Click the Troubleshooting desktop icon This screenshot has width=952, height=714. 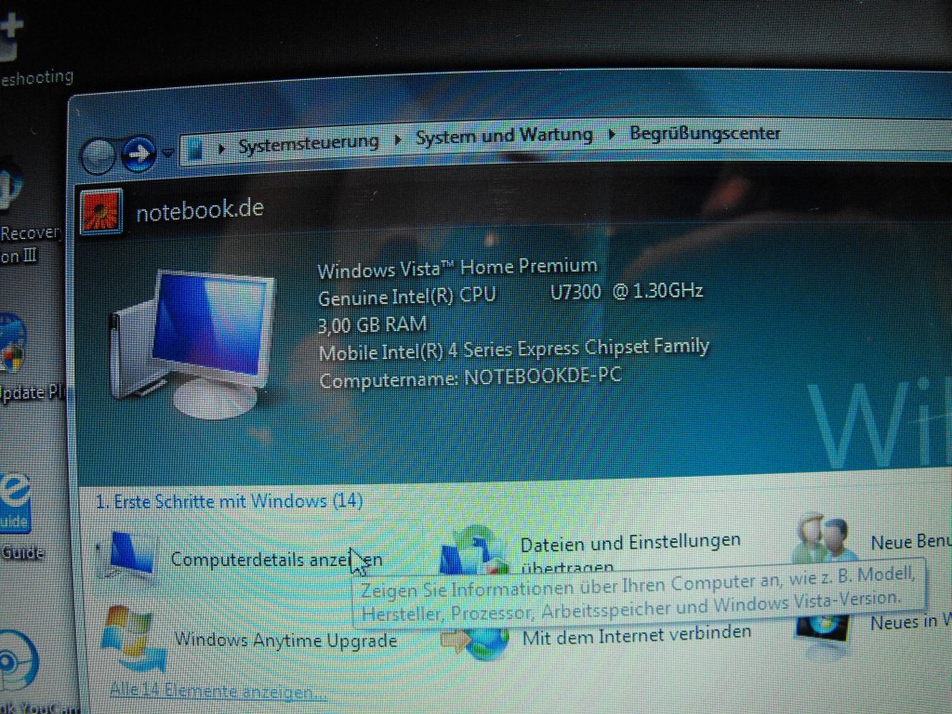(x=12, y=36)
